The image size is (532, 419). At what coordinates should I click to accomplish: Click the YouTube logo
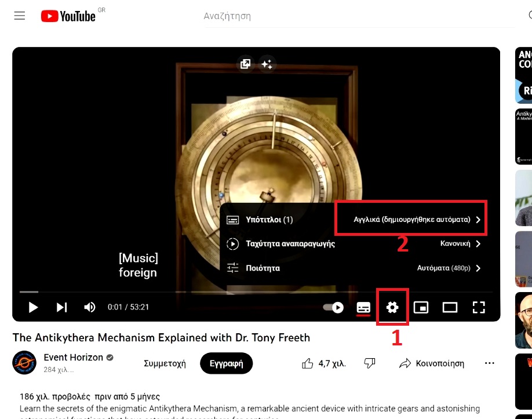(68, 16)
